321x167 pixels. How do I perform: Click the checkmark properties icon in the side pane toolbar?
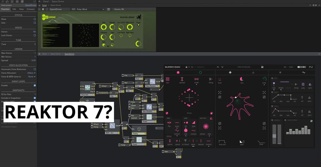[22, 1]
